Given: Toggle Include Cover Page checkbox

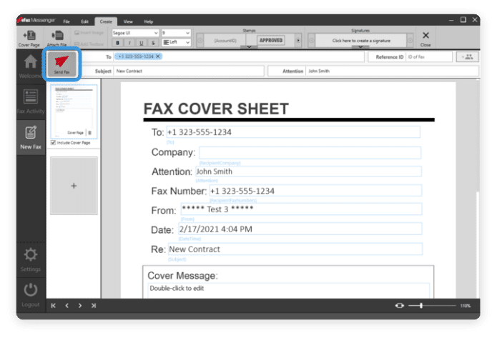Looking at the screenshot, I should pos(53,142).
